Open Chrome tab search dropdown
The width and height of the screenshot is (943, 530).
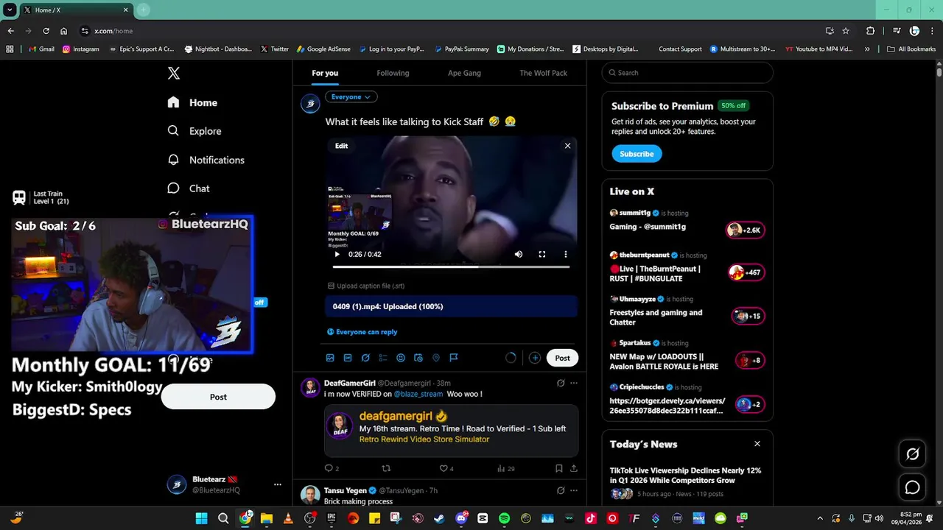point(10,10)
